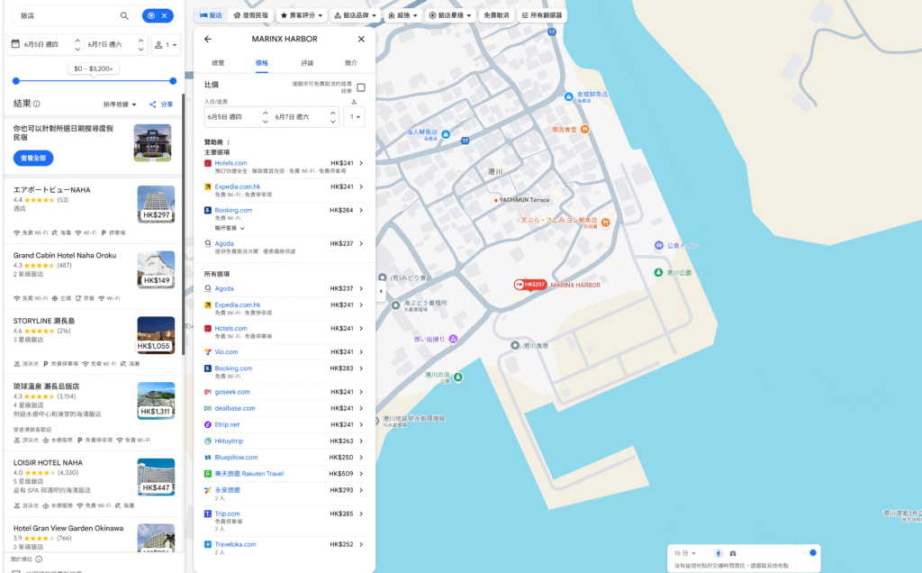Toggle the travel time switch off
The height and width of the screenshot is (573, 922).
click(809, 553)
